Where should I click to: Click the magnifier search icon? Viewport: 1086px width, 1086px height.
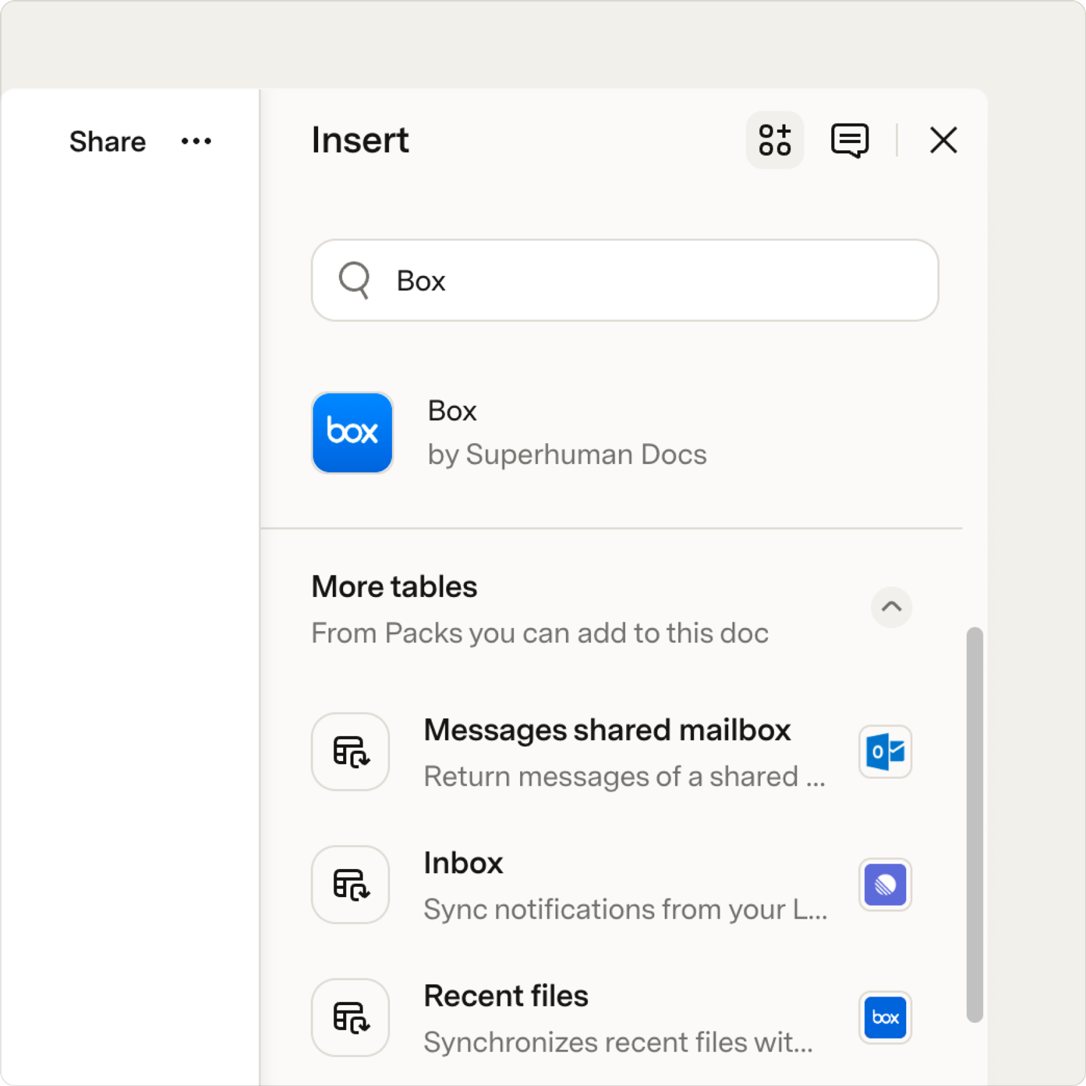pyautogui.click(x=354, y=280)
